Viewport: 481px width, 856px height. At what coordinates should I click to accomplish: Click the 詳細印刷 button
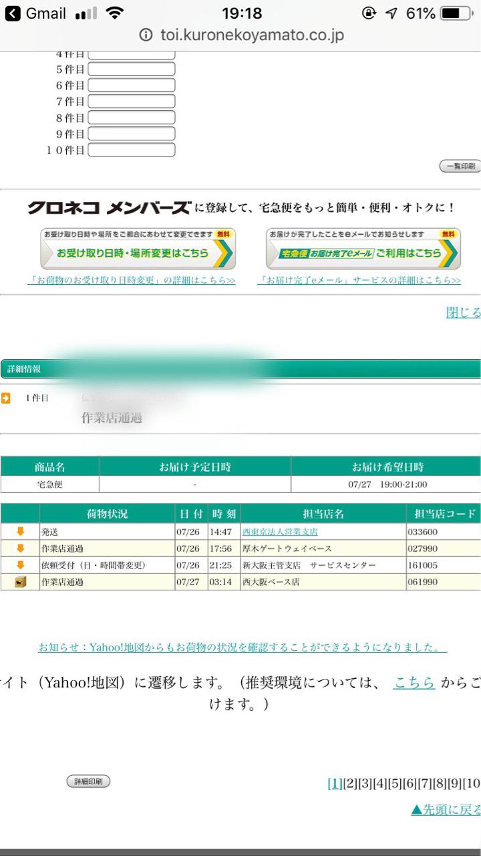coord(88,781)
